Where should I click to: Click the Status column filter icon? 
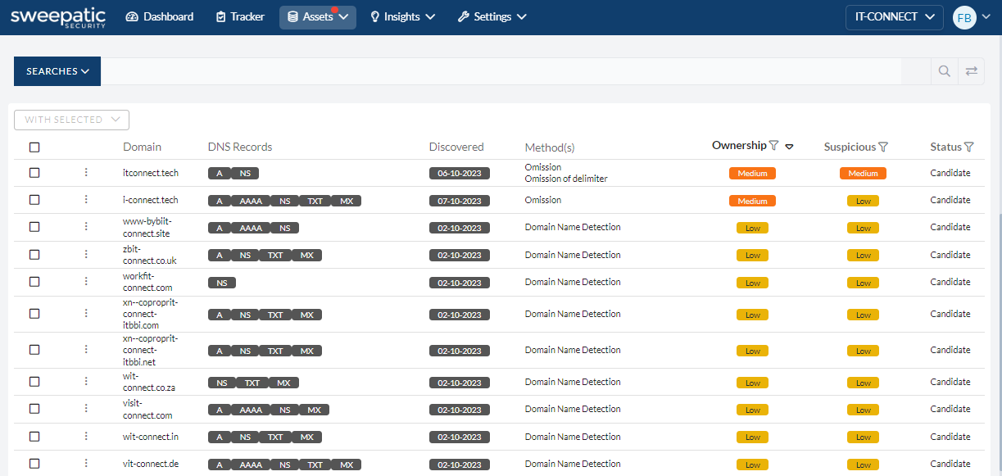(x=969, y=147)
